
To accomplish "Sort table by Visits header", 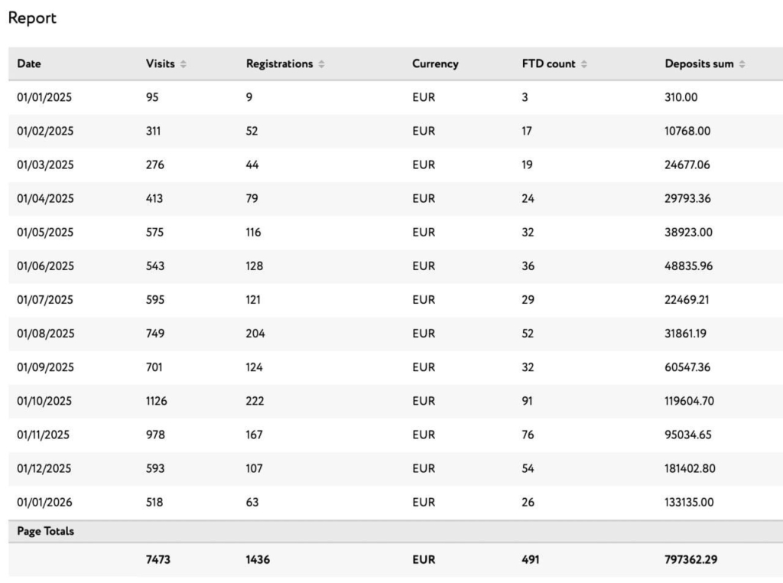I will click(160, 64).
